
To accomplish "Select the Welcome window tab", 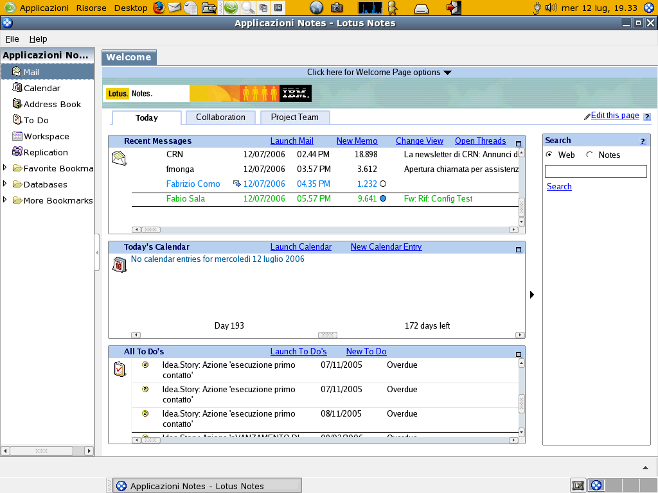I will [x=129, y=57].
